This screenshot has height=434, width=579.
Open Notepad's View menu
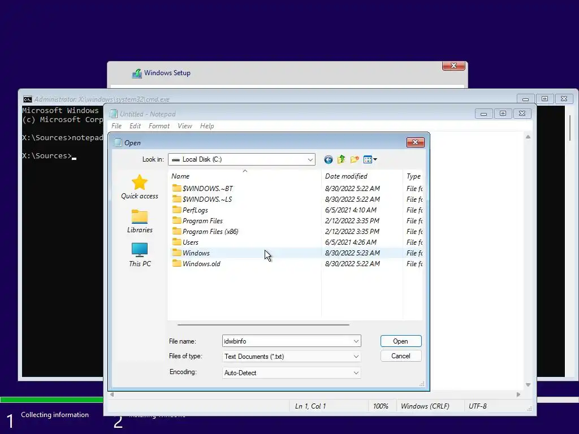[x=185, y=126]
